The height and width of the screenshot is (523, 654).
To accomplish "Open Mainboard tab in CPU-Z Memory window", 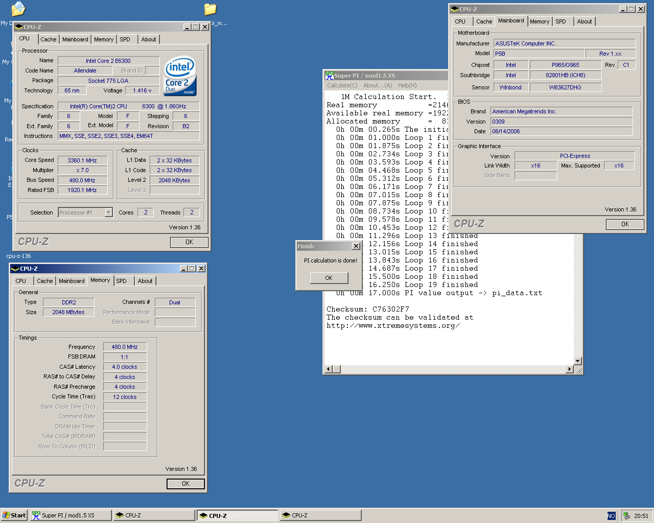I will [x=72, y=281].
